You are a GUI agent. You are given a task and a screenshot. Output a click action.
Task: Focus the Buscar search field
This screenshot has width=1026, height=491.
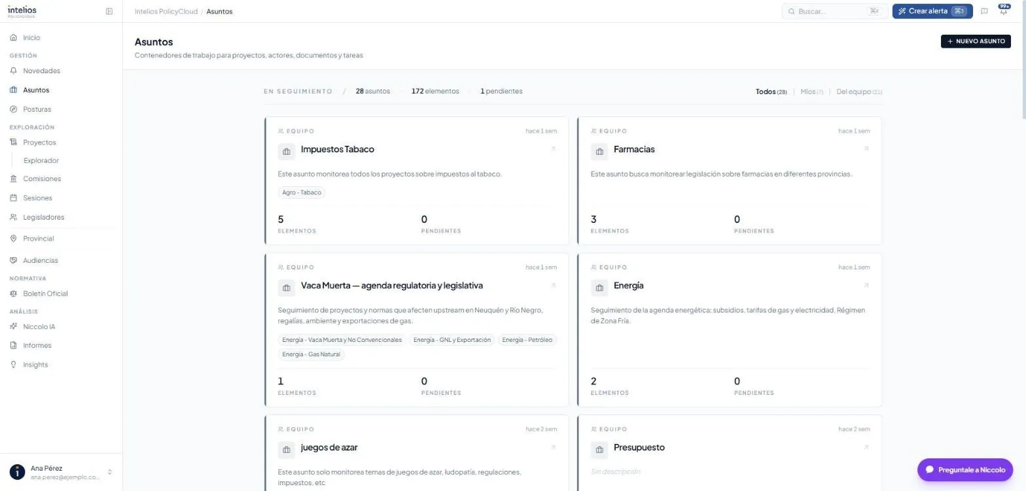835,11
